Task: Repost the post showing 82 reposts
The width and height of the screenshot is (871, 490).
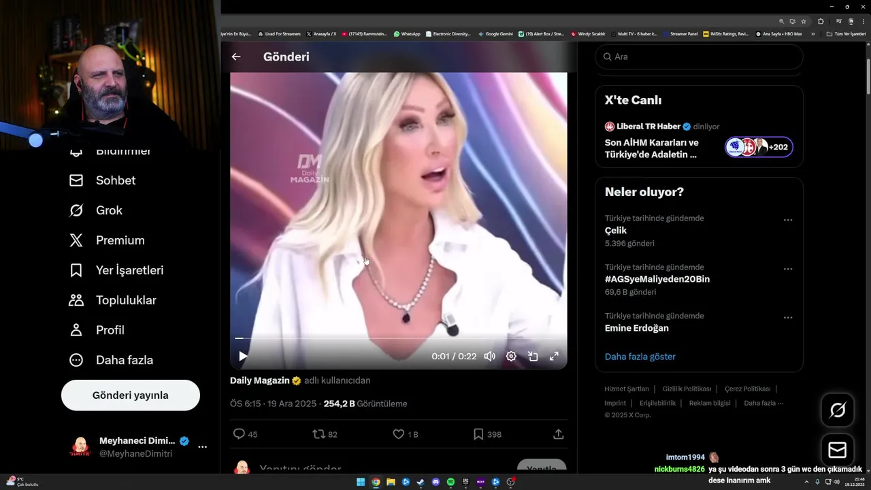Action: point(325,434)
